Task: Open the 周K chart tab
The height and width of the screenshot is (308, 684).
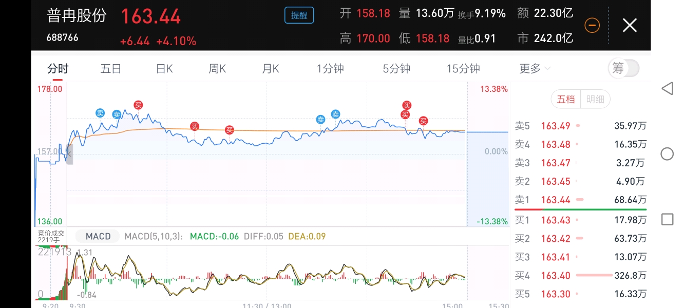Action: [x=218, y=69]
